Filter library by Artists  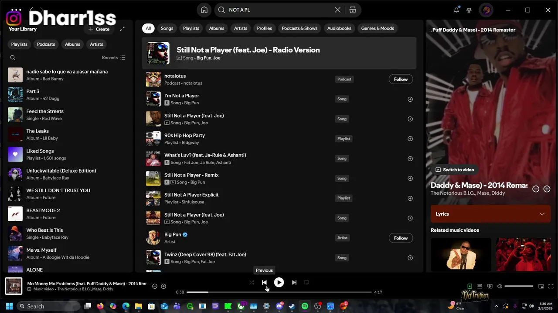point(96,44)
